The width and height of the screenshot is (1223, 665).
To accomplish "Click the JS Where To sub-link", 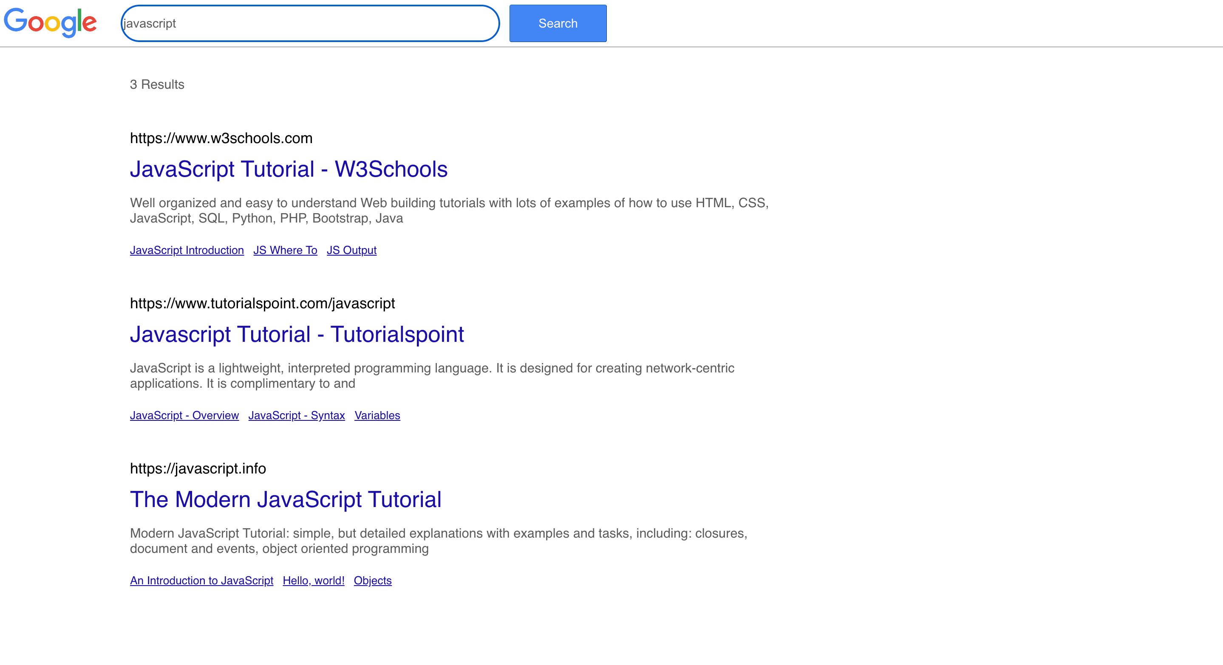I will pyautogui.click(x=286, y=250).
